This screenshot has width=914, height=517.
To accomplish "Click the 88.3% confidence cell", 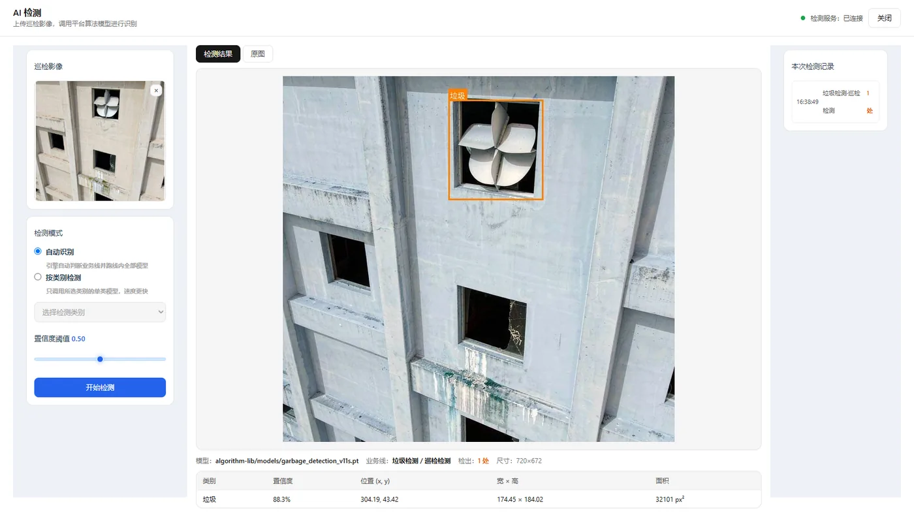I will pos(282,499).
